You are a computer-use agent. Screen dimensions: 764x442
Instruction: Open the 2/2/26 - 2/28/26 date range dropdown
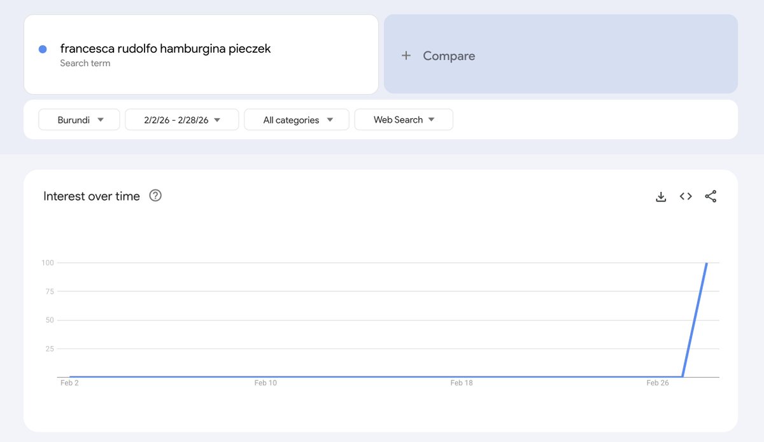(182, 120)
